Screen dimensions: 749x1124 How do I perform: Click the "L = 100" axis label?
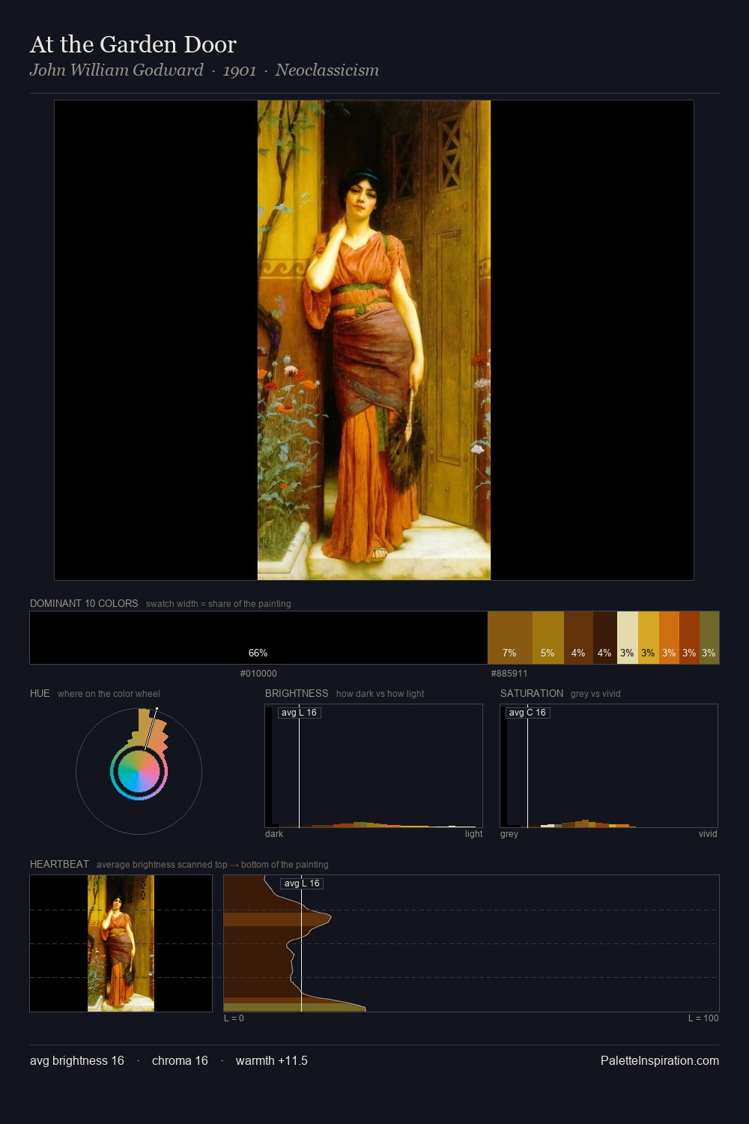click(703, 1018)
